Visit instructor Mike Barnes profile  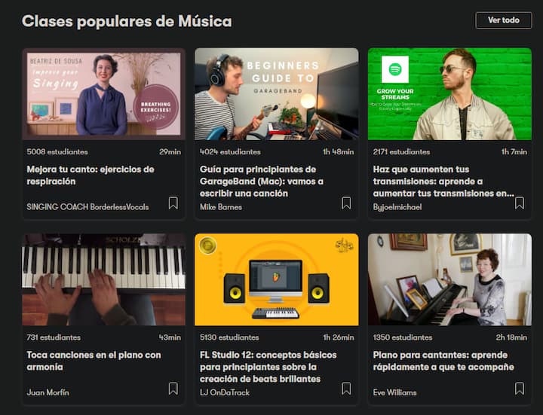[x=220, y=207]
